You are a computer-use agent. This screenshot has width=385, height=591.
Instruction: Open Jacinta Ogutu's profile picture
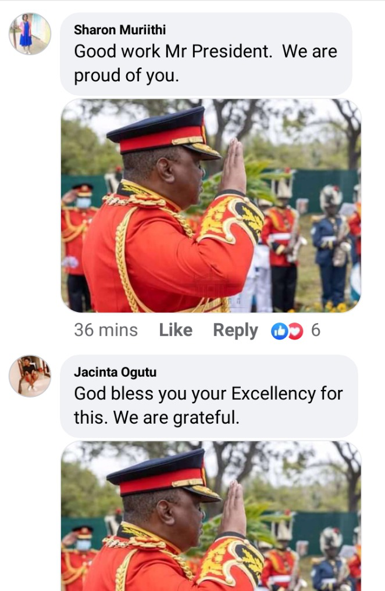(x=30, y=376)
